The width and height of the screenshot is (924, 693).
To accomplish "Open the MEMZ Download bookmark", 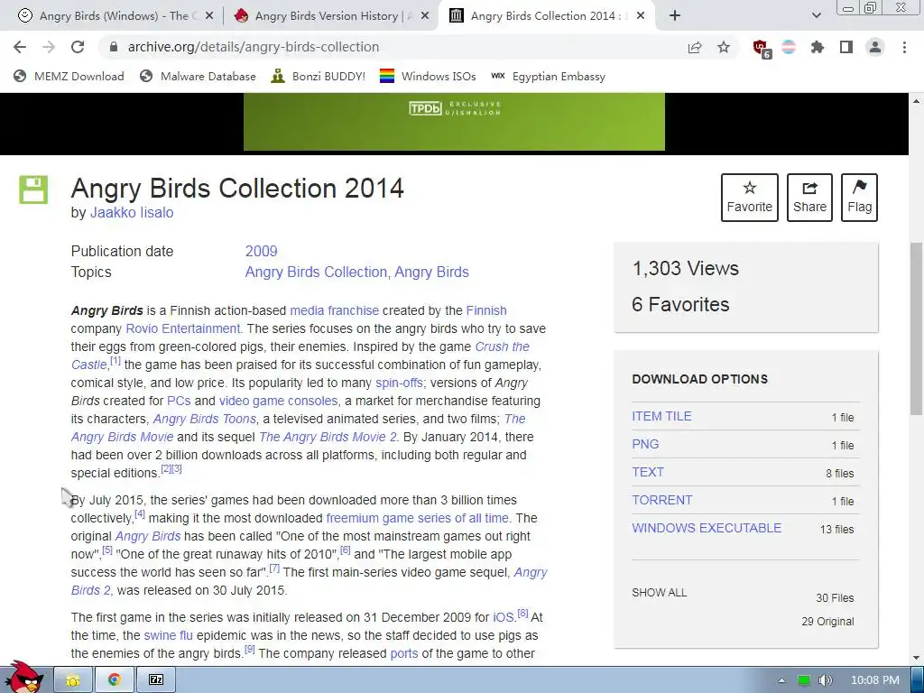I will (x=69, y=76).
